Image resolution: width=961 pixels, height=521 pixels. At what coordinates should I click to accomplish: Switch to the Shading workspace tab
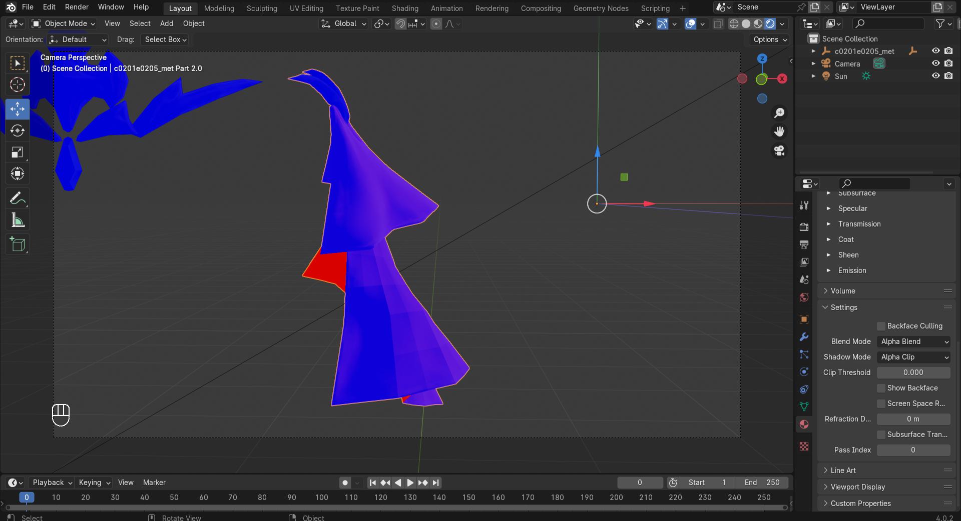405,8
